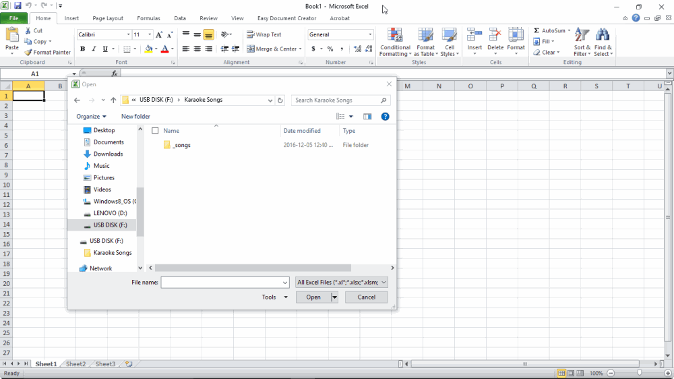Click the red Font Color A
This screenshot has width=674, height=379.
[x=164, y=49]
